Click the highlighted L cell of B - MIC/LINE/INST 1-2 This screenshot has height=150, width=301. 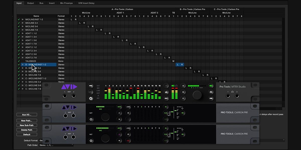178,64
